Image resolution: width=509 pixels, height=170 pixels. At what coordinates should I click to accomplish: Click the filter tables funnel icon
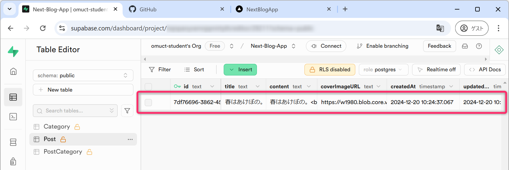pos(127,111)
